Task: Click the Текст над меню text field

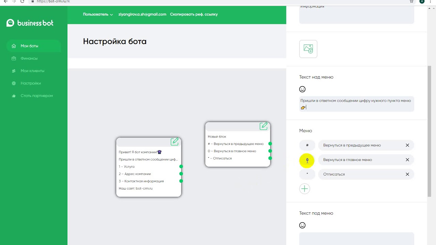Action: point(357,104)
